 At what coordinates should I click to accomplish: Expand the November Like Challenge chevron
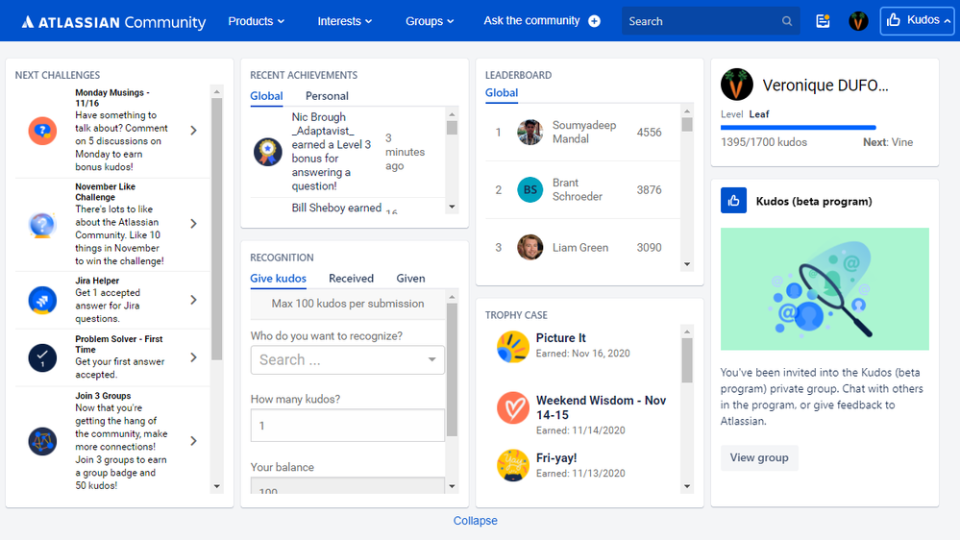[193, 224]
